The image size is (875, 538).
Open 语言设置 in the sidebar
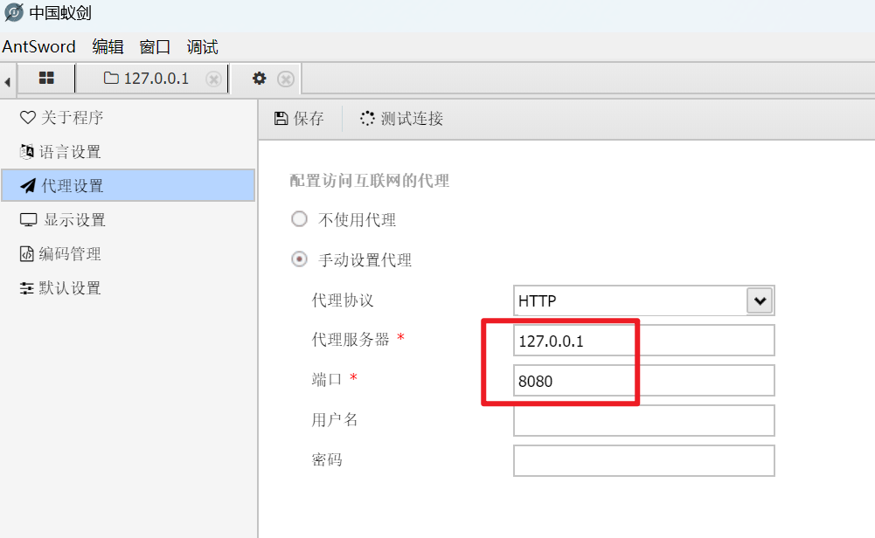coord(128,152)
